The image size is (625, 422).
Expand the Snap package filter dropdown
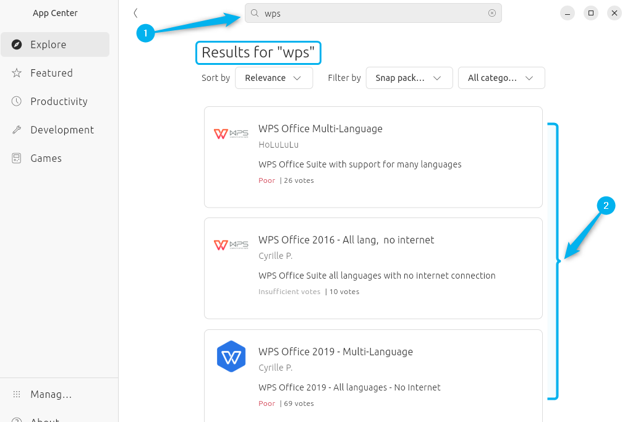click(409, 78)
